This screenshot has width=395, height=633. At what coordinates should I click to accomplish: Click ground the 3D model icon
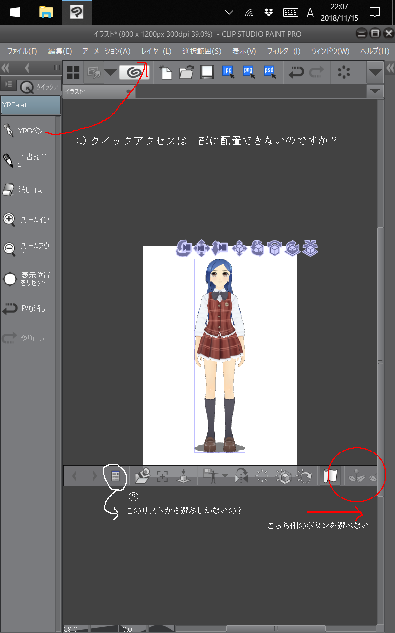pos(183,476)
